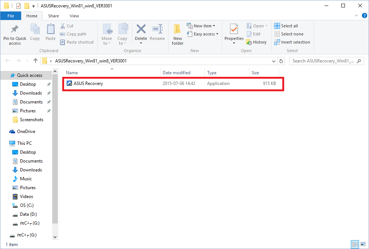Refresh the folder view
The height and width of the screenshot is (249, 369).
pyautogui.click(x=281, y=61)
